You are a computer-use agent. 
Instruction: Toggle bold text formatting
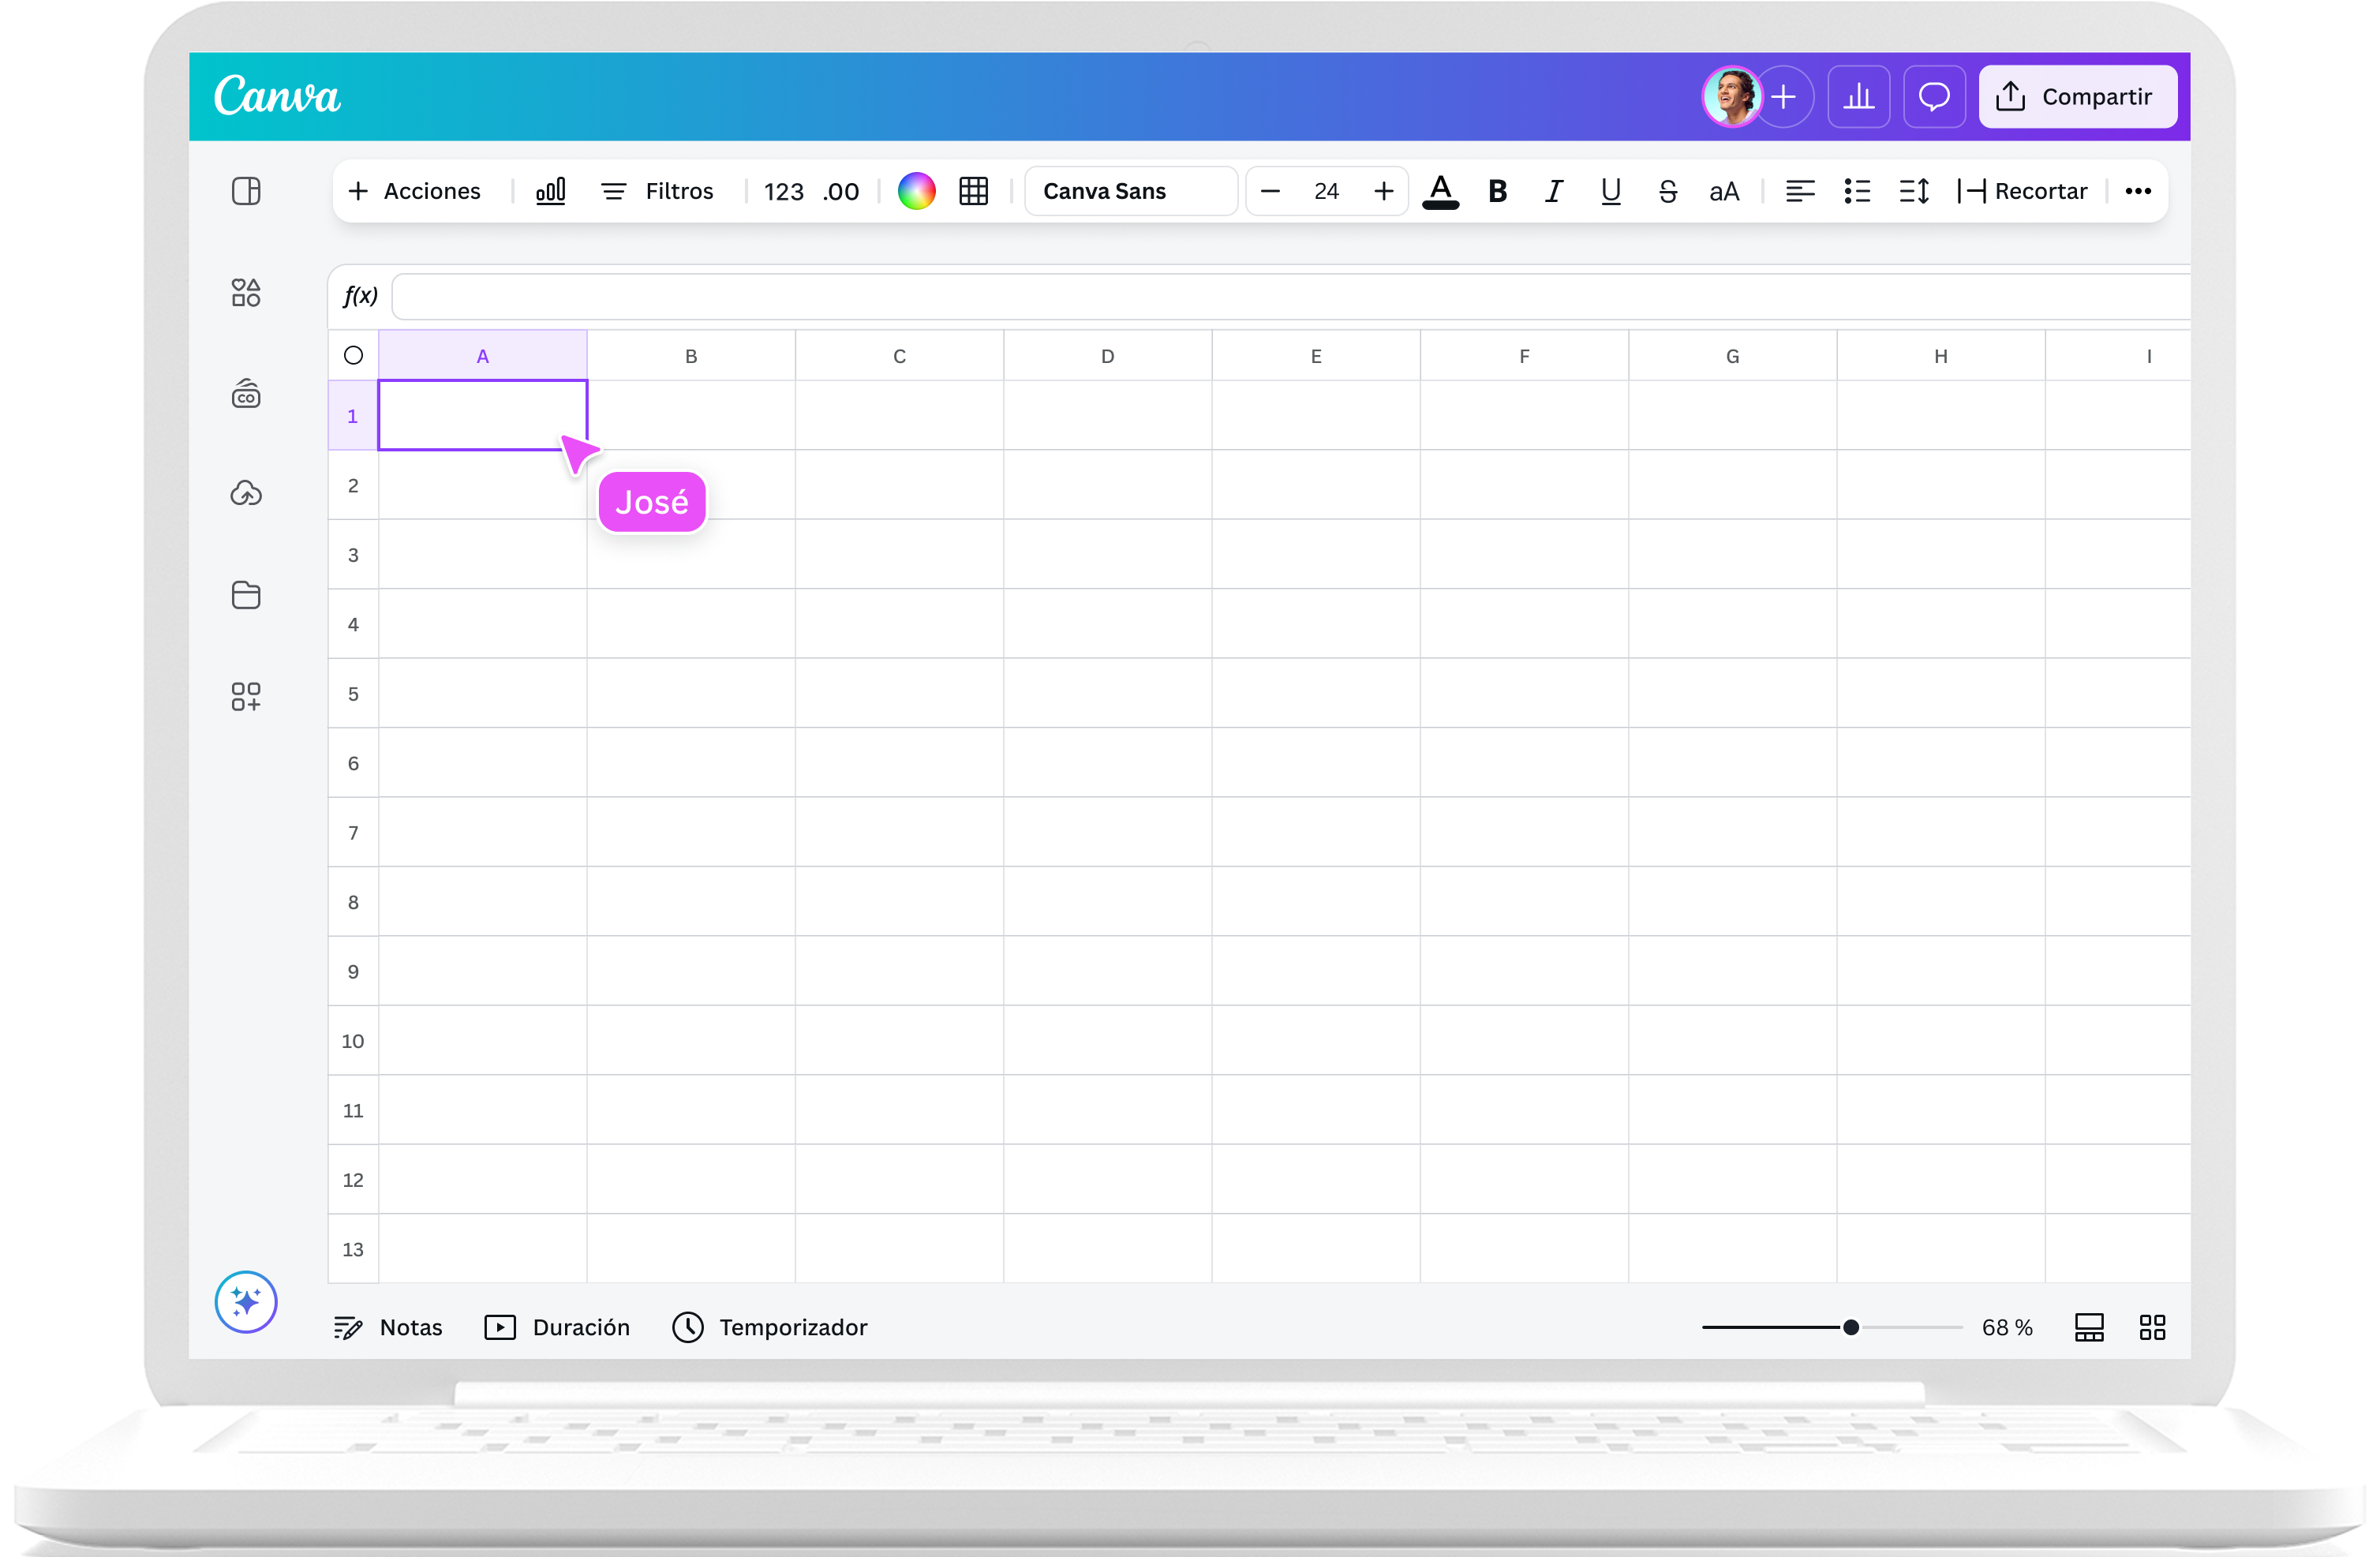(x=1497, y=191)
